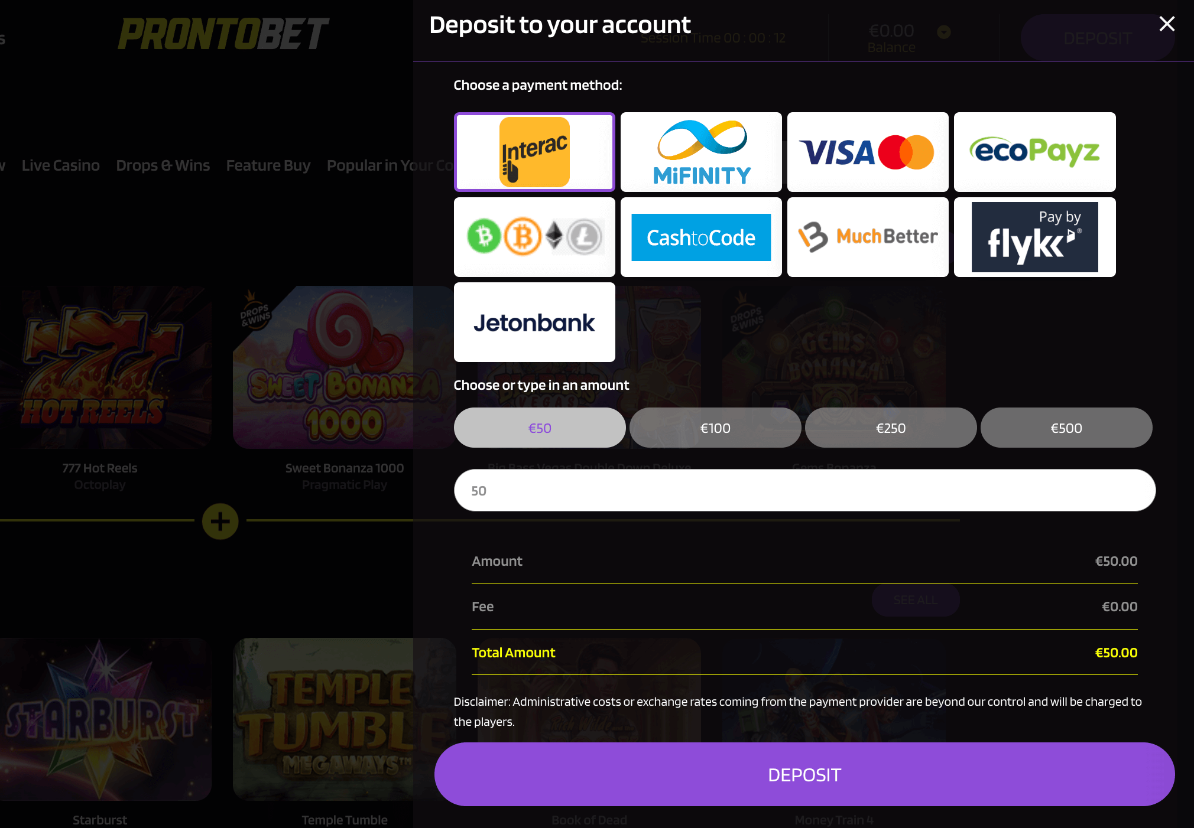Select the €500 preset amount
This screenshot has height=828, width=1194.
pyautogui.click(x=1066, y=428)
